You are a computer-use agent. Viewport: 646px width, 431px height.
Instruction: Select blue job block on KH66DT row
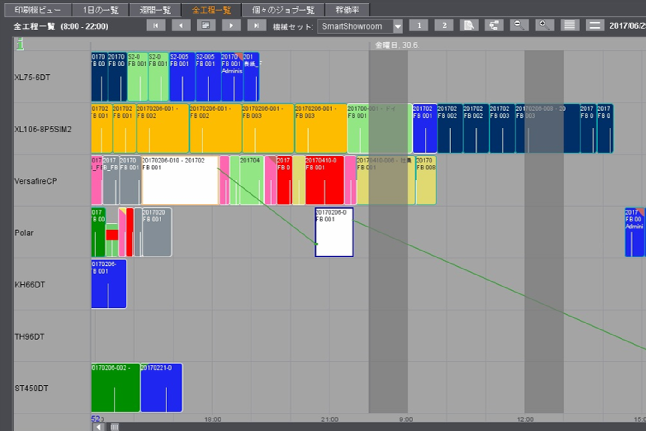click(109, 284)
